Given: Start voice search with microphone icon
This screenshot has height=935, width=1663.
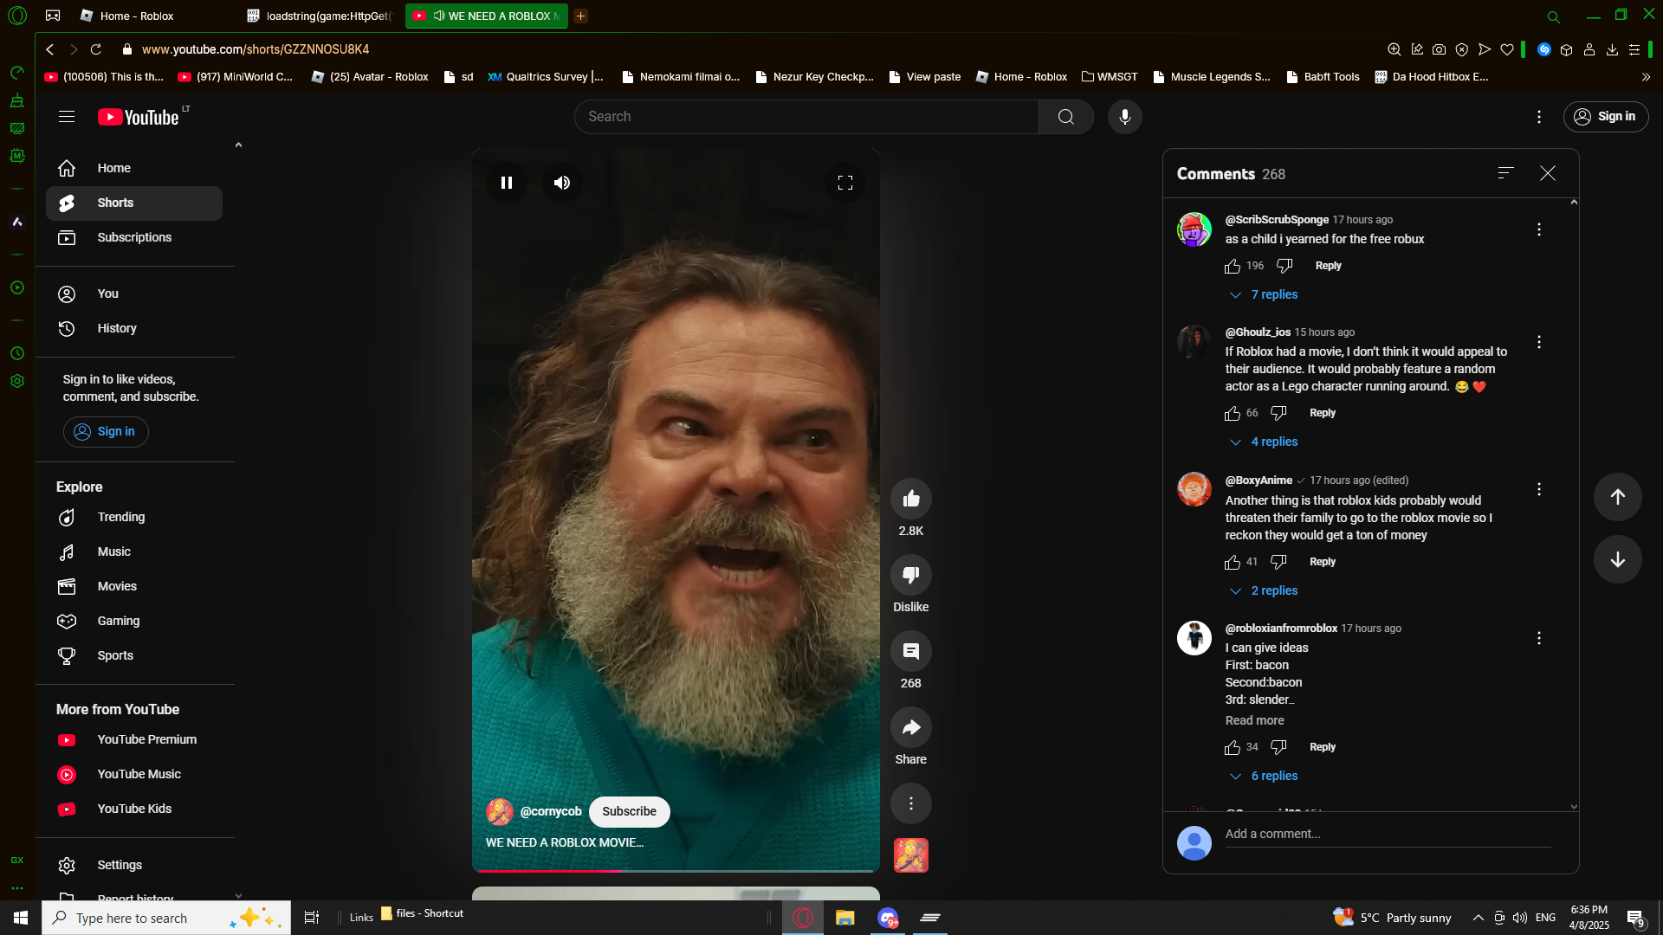Looking at the screenshot, I should pyautogui.click(x=1124, y=117).
